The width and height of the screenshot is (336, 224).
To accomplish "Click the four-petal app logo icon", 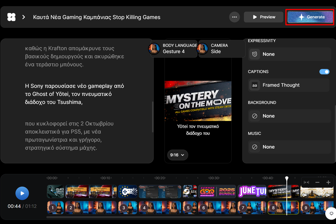I will tap(11, 17).
